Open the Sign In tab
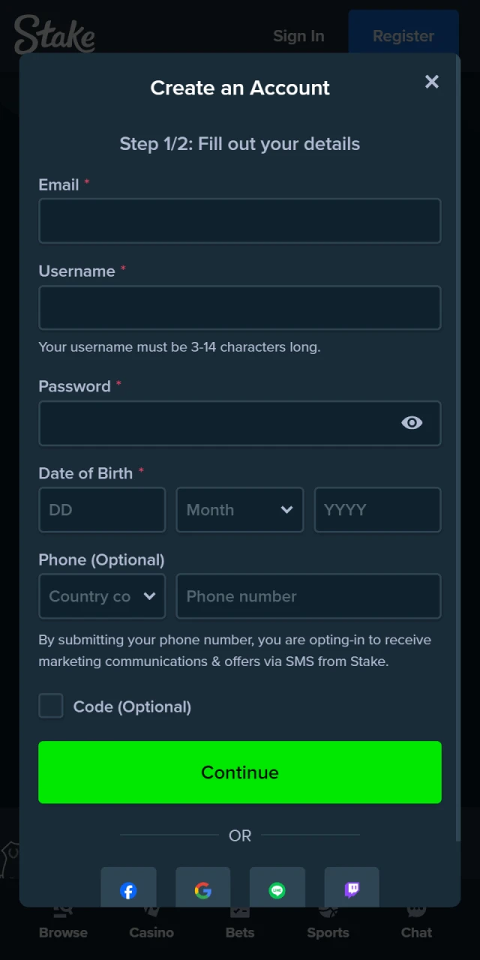The height and width of the screenshot is (960, 480). coord(298,35)
